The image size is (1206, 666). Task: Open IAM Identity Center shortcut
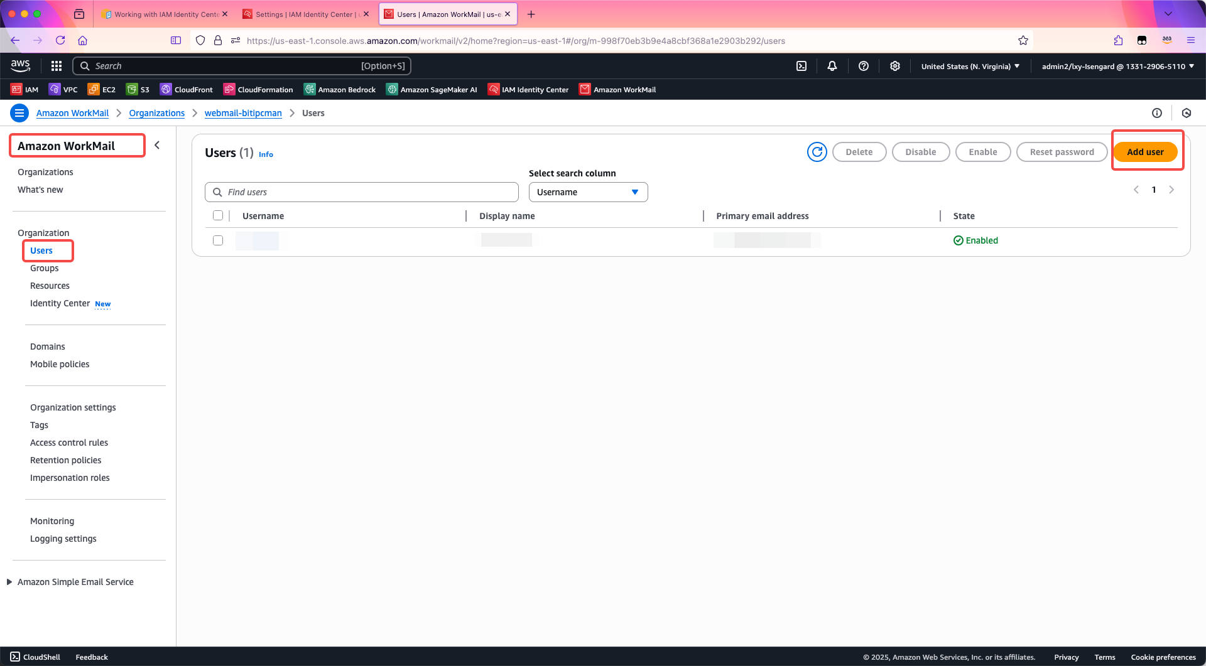[528, 90]
